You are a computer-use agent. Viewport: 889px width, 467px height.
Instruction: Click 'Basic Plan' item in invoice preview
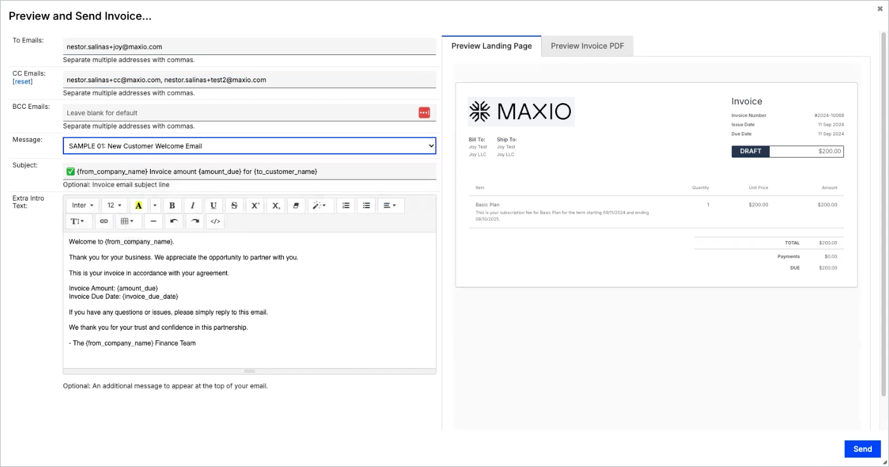487,205
